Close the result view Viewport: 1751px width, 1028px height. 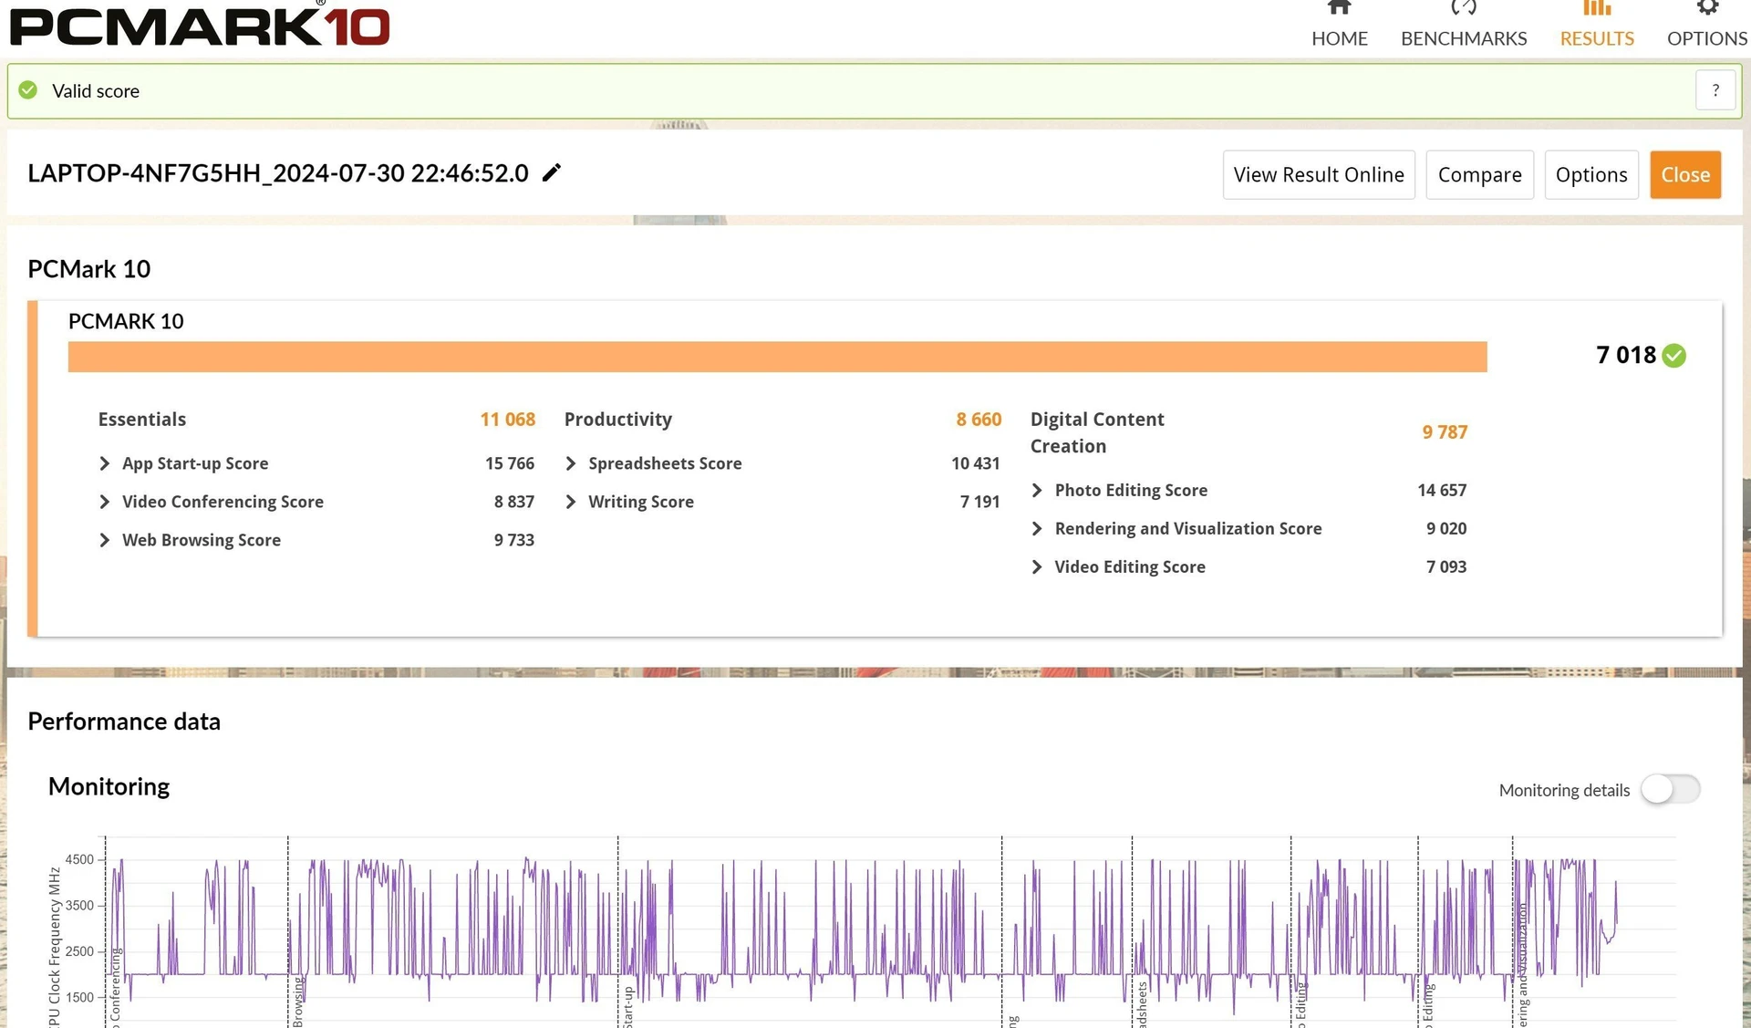point(1685,174)
